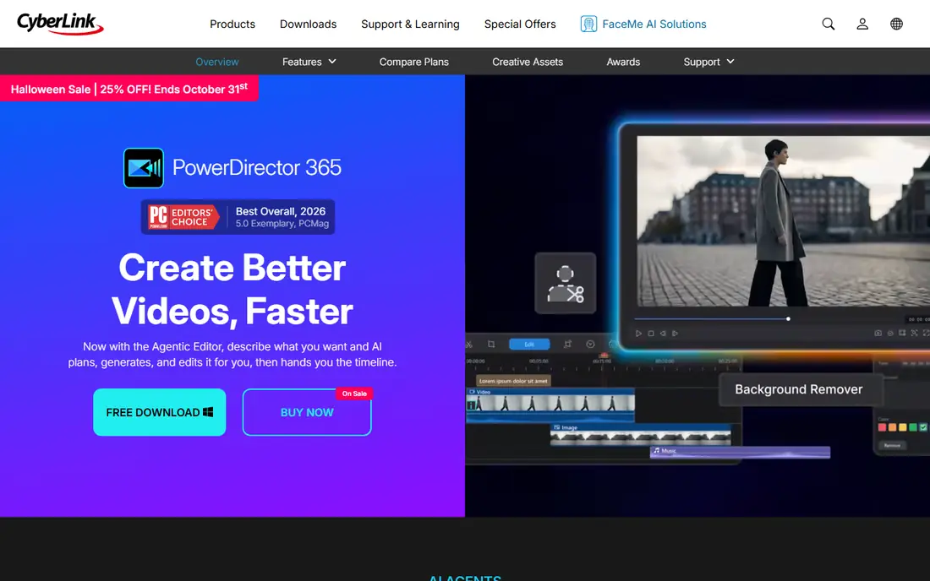Go to Compare Plans tab
Viewport: 930px width, 581px height.
[x=413, y=62]
